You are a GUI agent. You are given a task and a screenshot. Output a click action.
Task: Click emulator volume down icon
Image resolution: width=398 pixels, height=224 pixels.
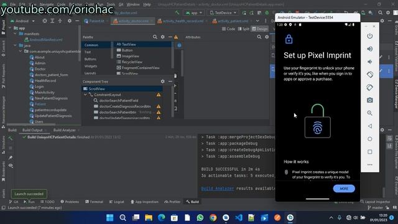(x=370, y=62)
